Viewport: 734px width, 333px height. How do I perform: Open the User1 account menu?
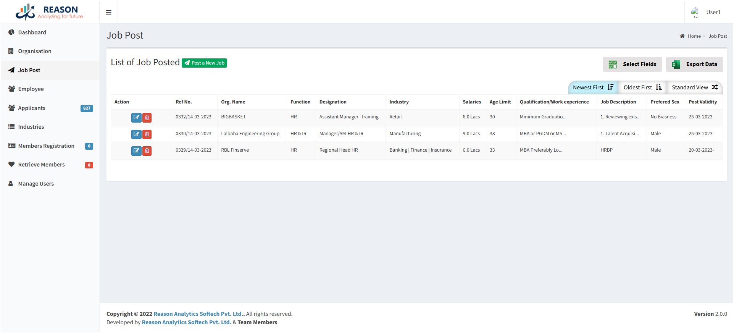pyautogui.click(x=713, y=12)
